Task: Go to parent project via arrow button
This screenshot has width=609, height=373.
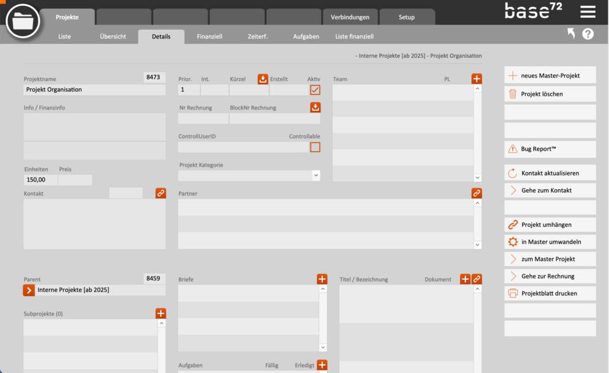Action: pos(29,290)
